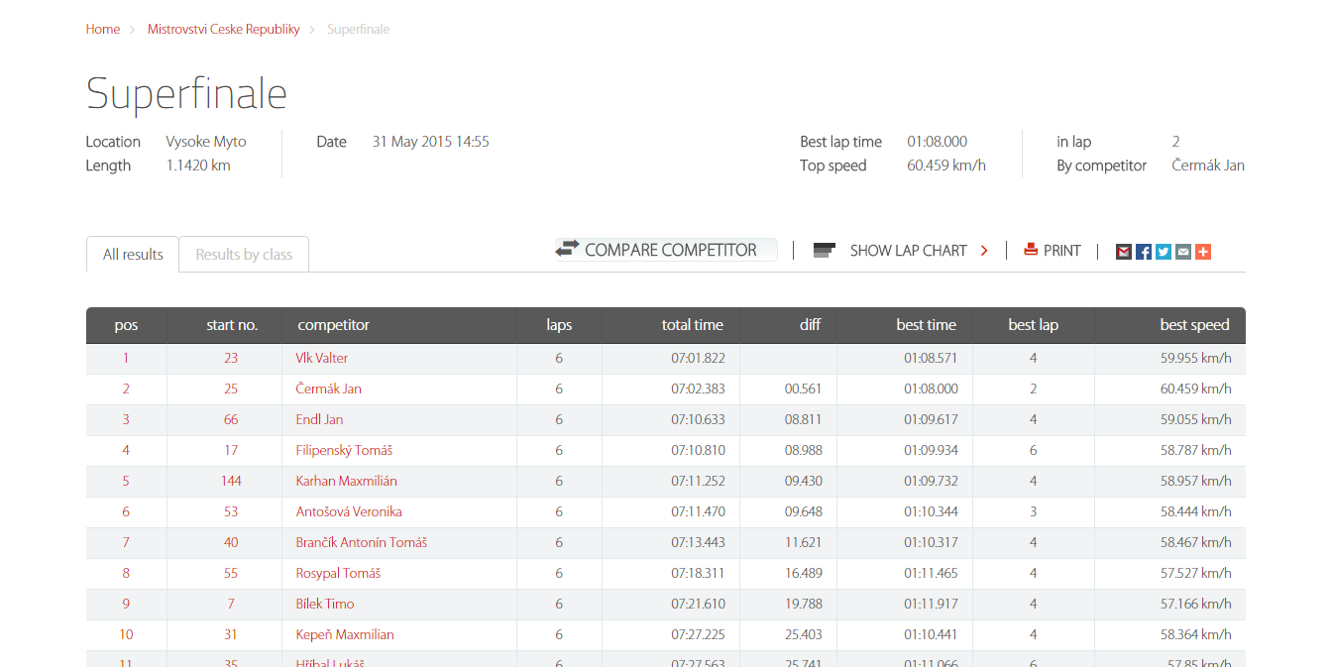Viewport: 1331px width, 667px height.
Task: Click the compare arrows icon
Action: [x=567, y=249]
